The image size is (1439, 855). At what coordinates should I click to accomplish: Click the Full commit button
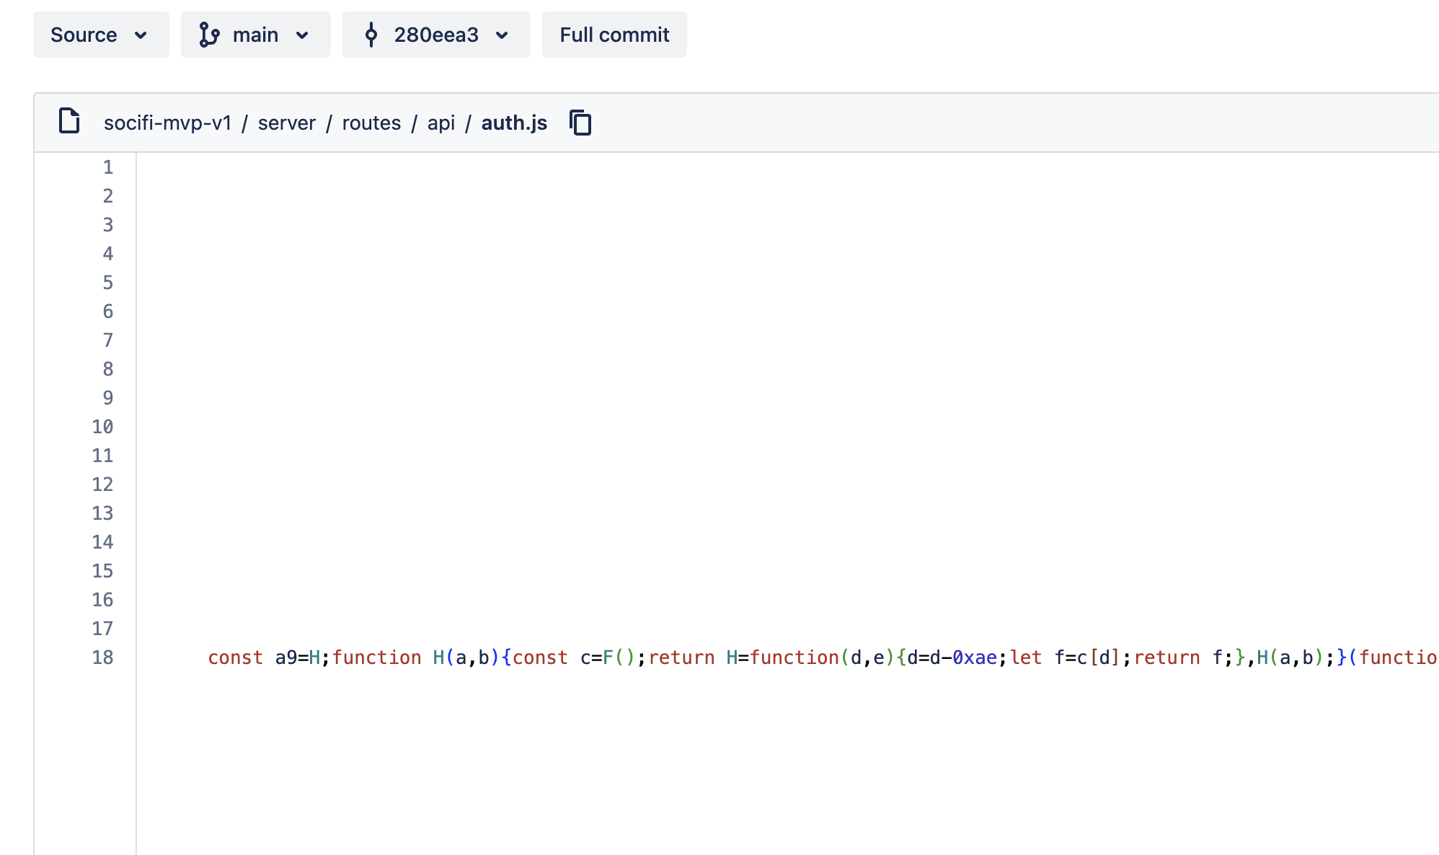coord(614,35)
